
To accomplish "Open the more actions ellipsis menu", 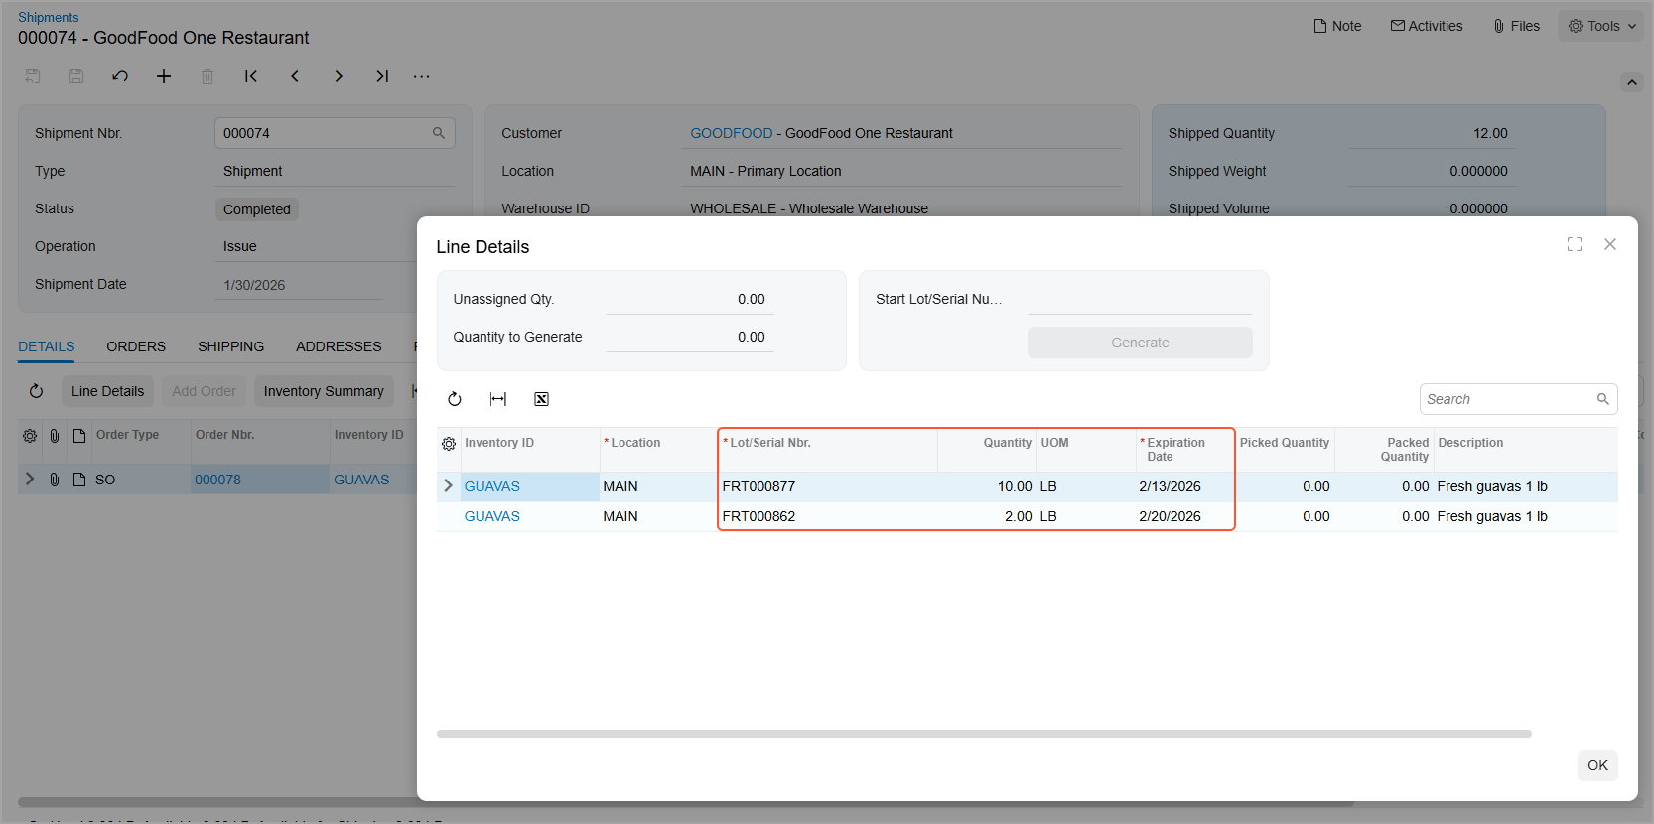I will (x=422, y=76).
